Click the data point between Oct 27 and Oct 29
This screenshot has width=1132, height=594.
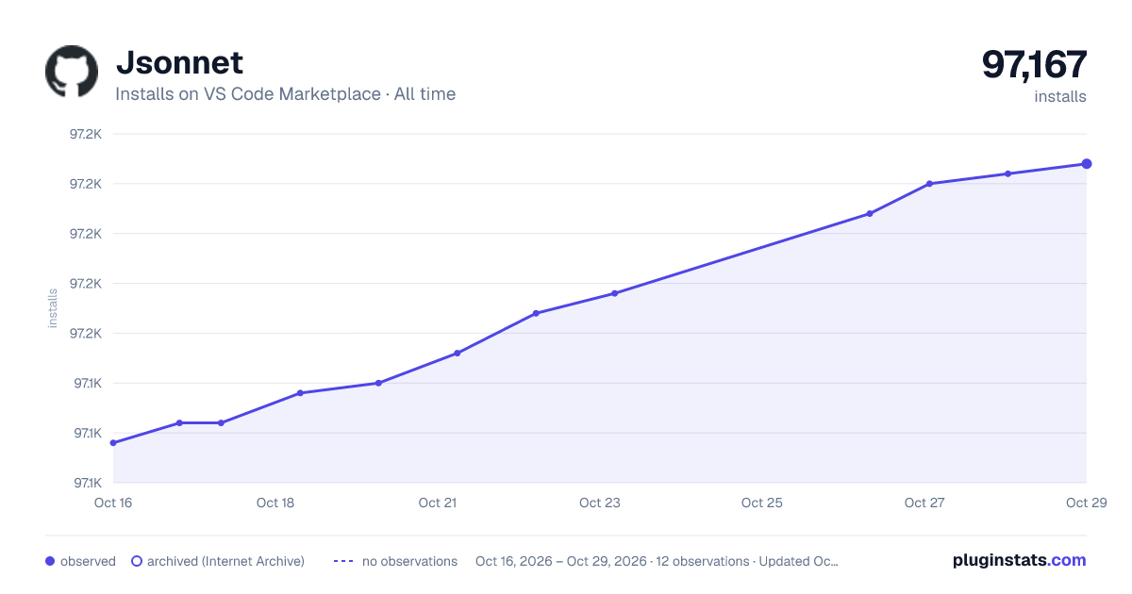[x=1007, y=173]
